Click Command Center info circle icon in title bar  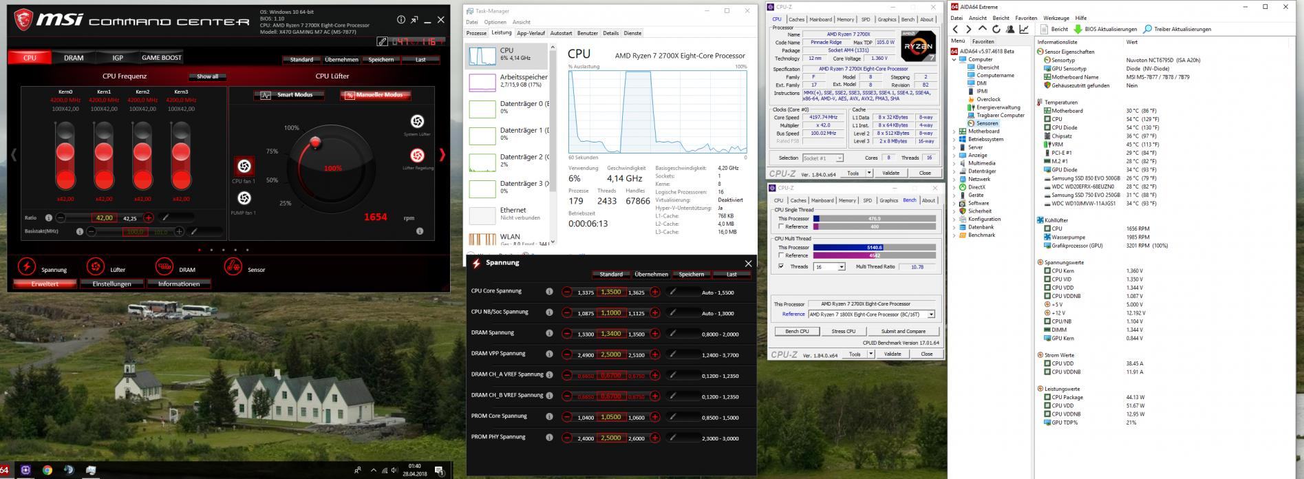(400, 20)
